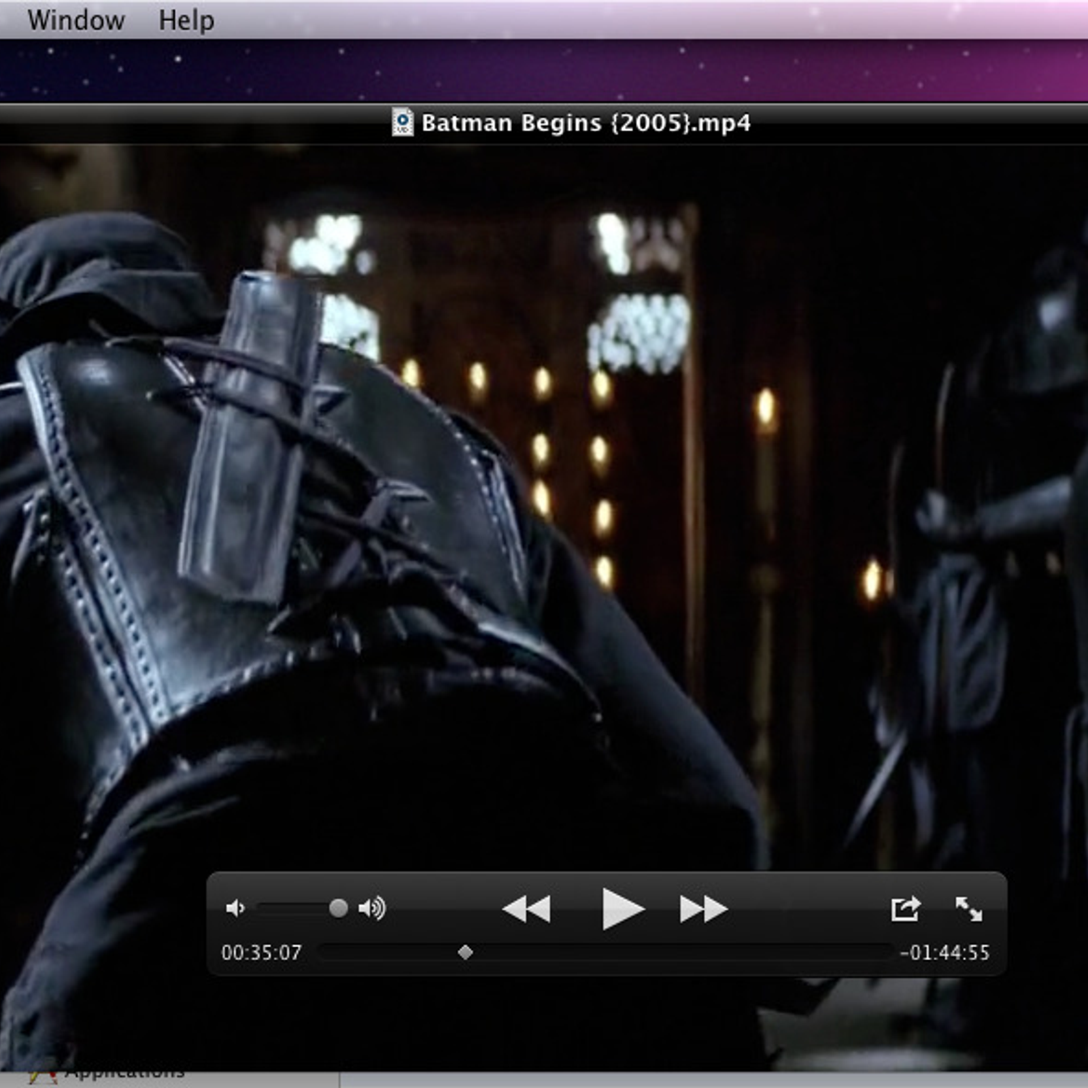
Task: Click the mute speaker icon
Action: (235, 908)
